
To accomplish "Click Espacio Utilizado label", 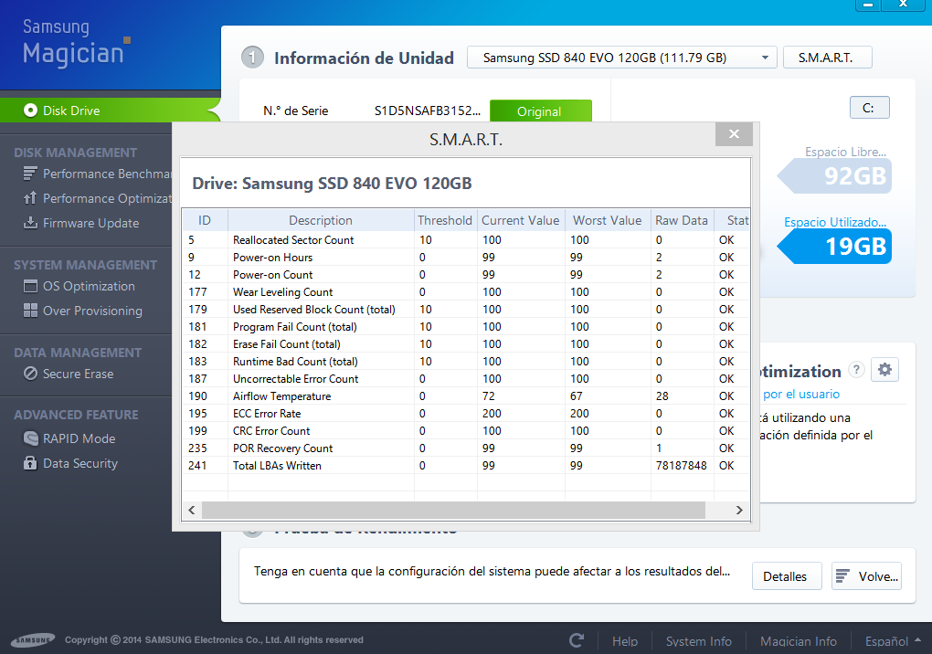I will [x=834, y=222].
